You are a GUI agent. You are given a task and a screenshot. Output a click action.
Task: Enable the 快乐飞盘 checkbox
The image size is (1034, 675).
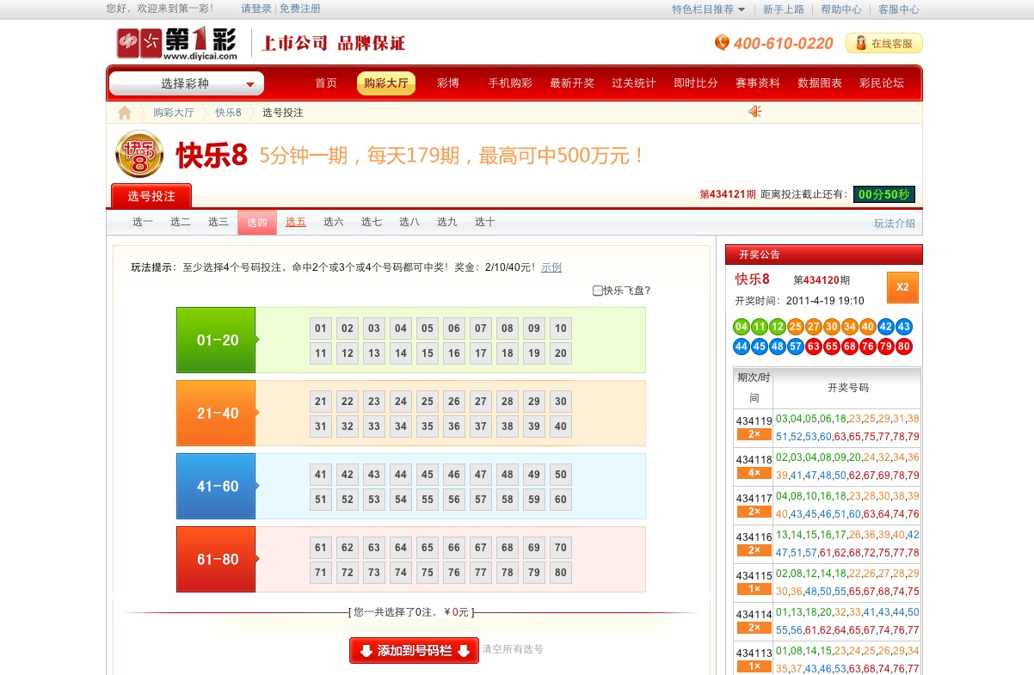598,291
